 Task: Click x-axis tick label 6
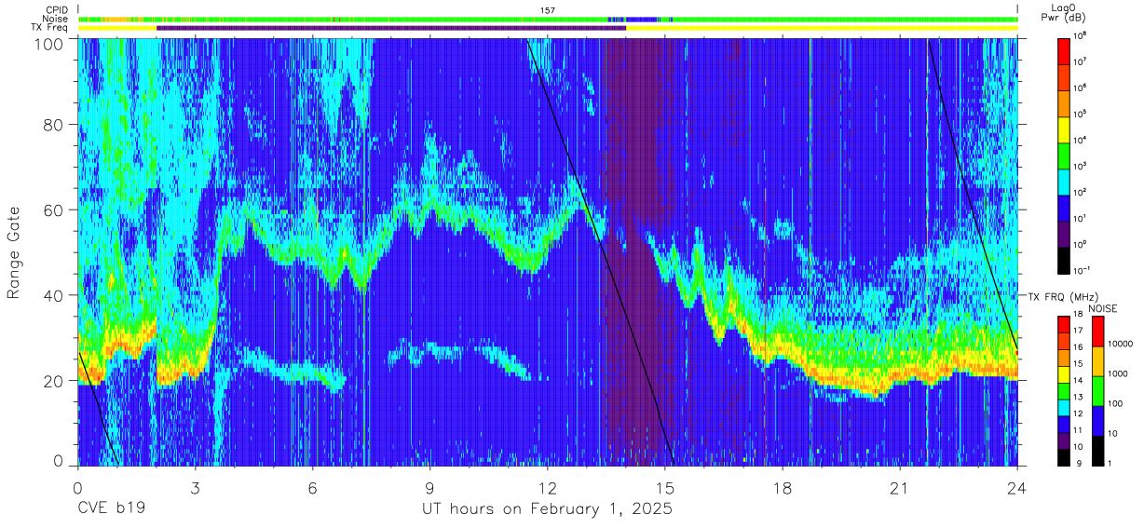point(313,487)
